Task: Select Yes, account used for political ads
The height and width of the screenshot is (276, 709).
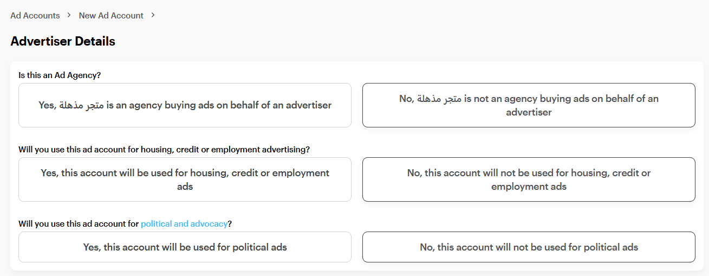Action: 185,247
